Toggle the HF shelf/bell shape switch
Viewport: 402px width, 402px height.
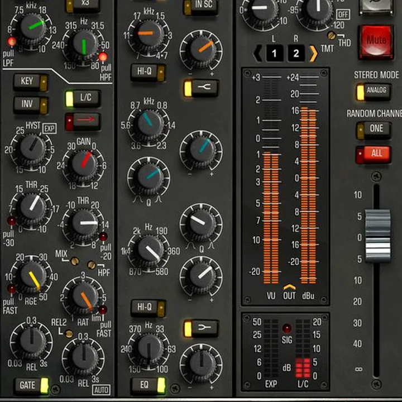pos(201,88)
